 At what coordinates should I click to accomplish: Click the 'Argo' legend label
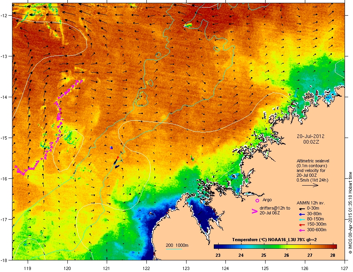267,200
